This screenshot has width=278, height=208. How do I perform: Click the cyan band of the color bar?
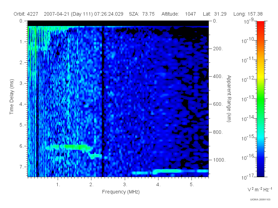[261, 138]
